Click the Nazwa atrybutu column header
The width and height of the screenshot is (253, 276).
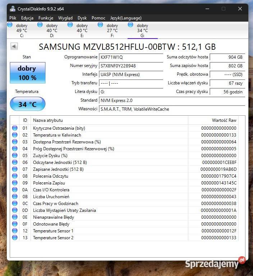(x=109, y=120)
